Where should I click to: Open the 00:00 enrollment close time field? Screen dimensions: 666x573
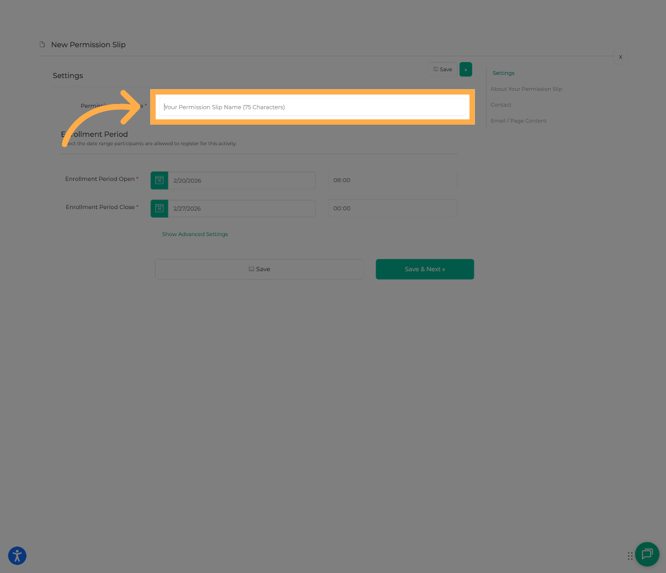coord(392,208)
